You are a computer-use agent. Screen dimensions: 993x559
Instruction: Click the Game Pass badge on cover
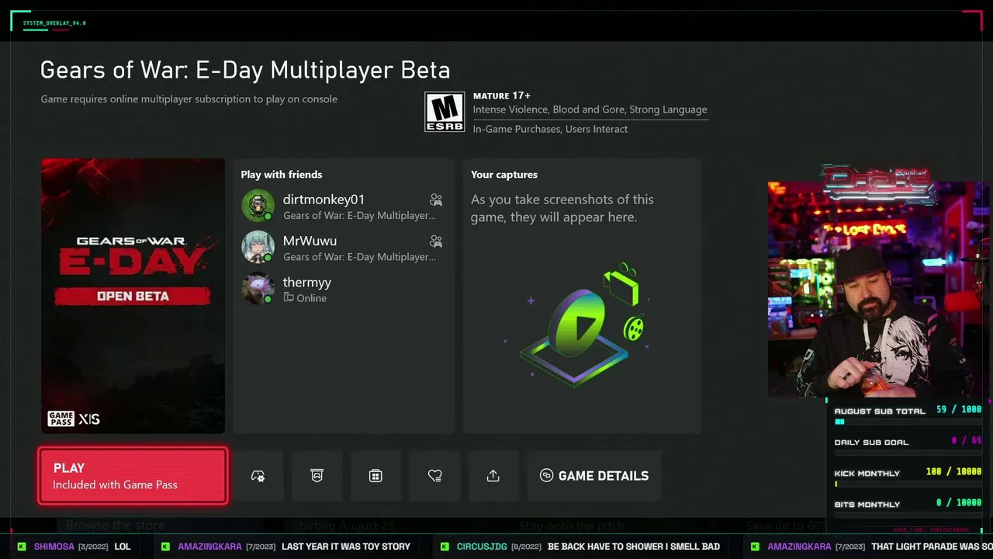(61, 419)
